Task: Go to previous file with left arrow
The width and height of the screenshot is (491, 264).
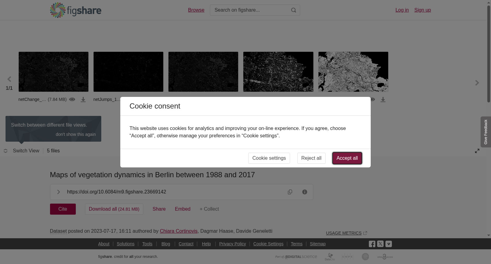Action: coord(9,79)
